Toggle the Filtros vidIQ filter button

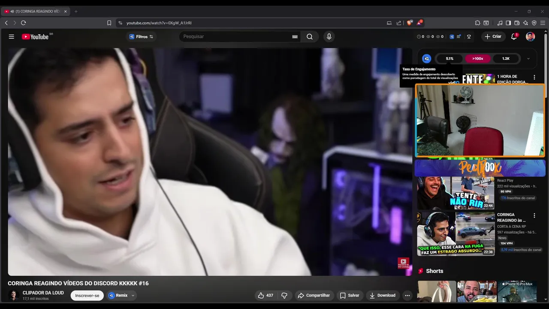141,36
